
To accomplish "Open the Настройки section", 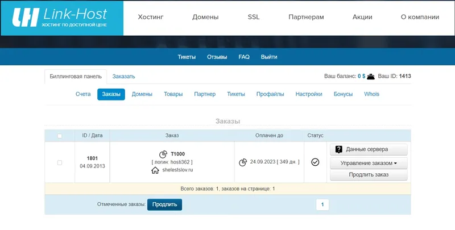I will (309, 94).
